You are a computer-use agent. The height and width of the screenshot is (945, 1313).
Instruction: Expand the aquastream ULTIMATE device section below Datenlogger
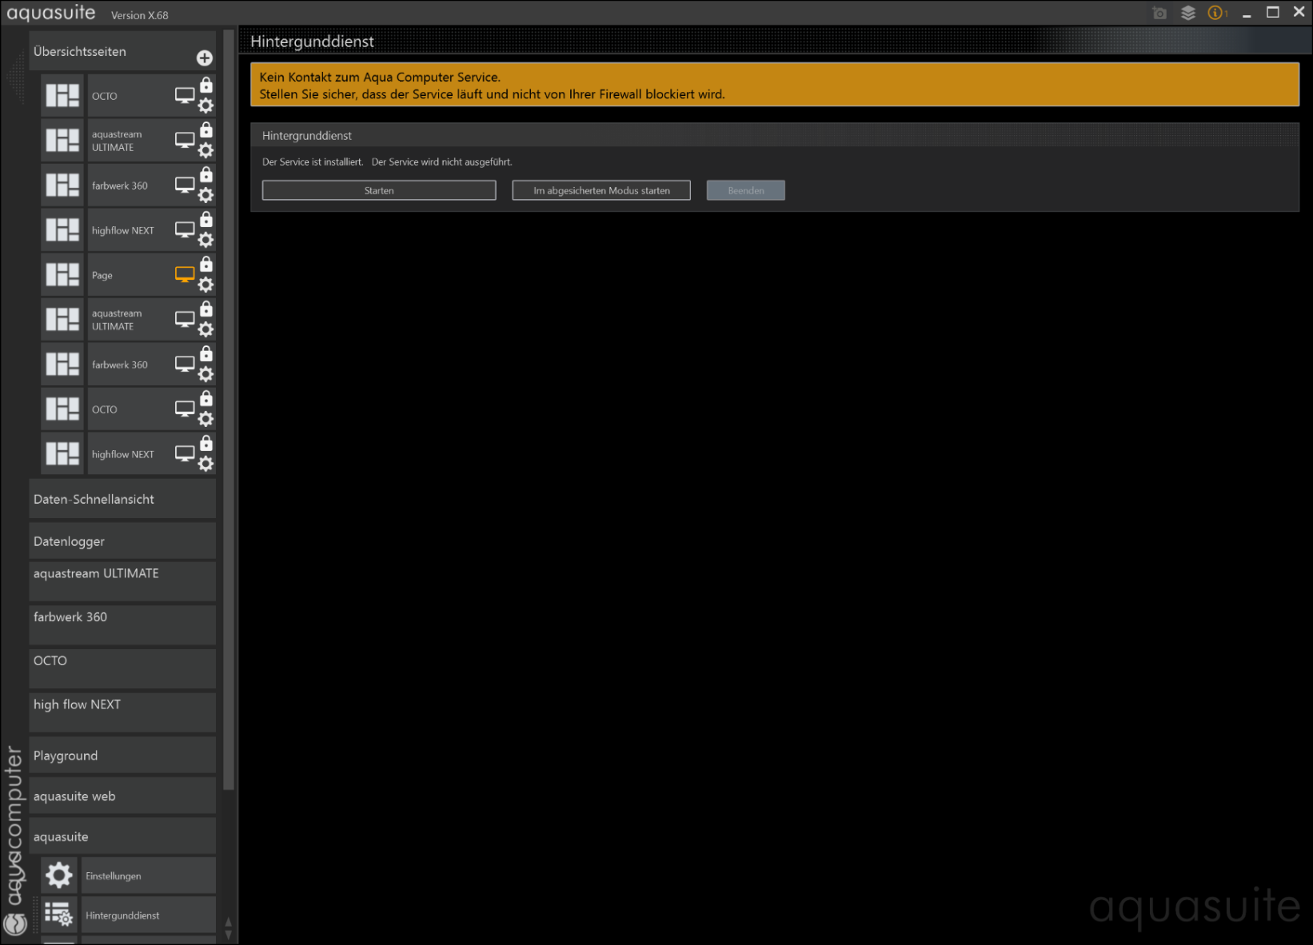[122, 581]
